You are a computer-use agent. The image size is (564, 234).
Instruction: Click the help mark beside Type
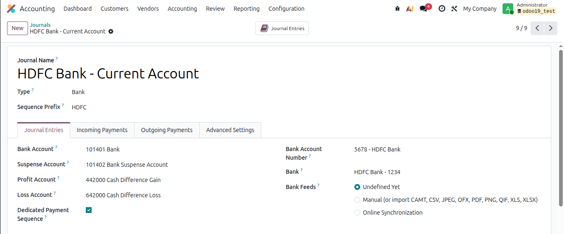click(33, 90)
